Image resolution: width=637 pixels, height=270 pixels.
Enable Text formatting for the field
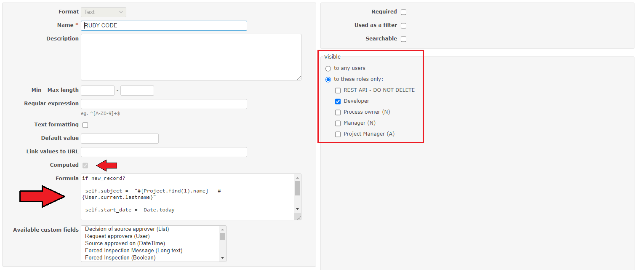85,125
